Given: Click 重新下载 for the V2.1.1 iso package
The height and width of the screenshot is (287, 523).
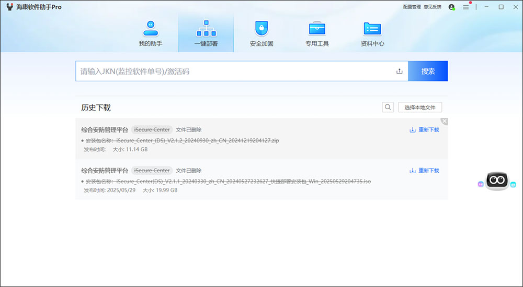Looking at the screenshot, I should [424, 171].
